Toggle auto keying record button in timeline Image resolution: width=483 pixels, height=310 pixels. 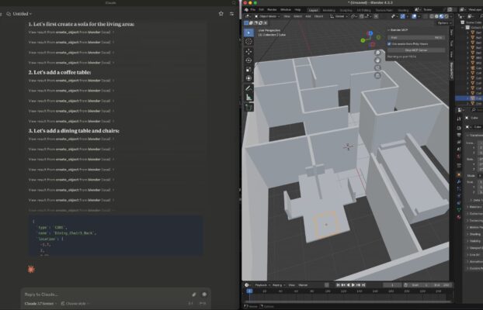327,285
